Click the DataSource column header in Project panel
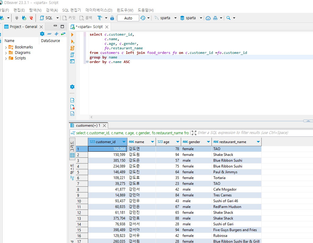313x243 pixels. [x=50, y=40]
